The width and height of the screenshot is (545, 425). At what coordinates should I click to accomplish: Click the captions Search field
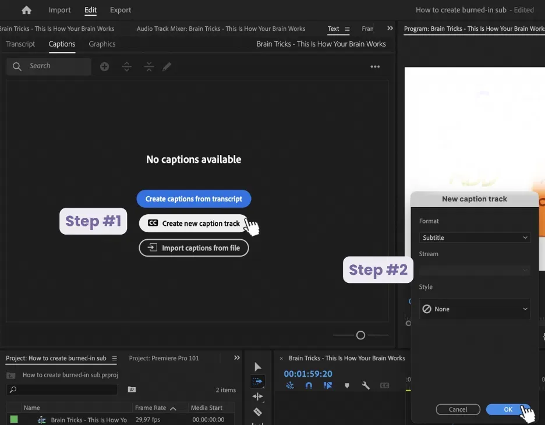(x=49, y=66)
